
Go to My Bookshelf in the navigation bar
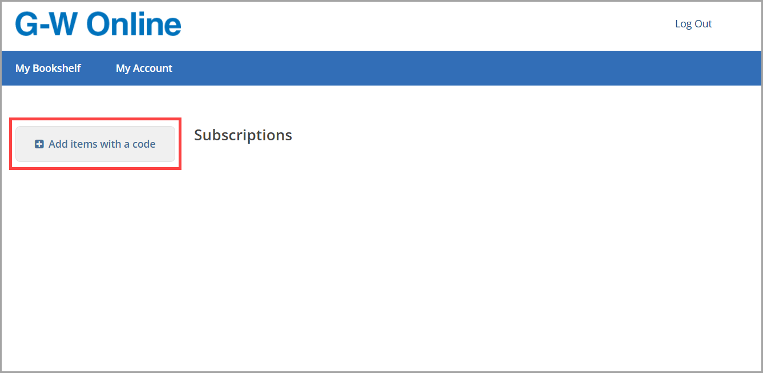[x=48, y=68]
